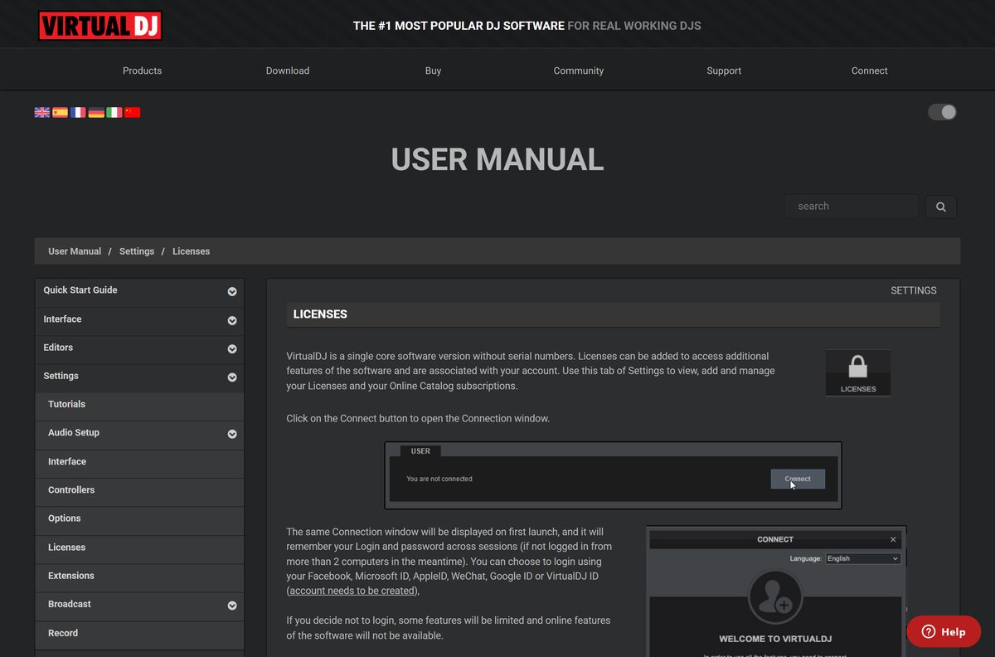The height and width of the screenshot is (657, 995).
Task: Switch language with the Chinese flag
Action: click(x=133, y=112)
